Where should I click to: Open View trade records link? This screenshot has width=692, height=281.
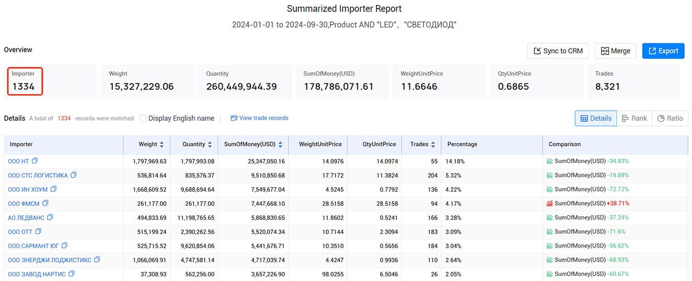tap(260, 118)
